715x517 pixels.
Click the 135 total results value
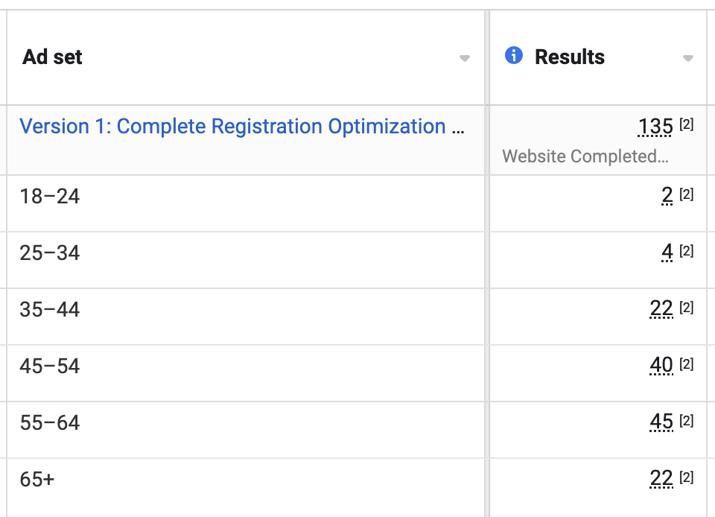(655, 127)
